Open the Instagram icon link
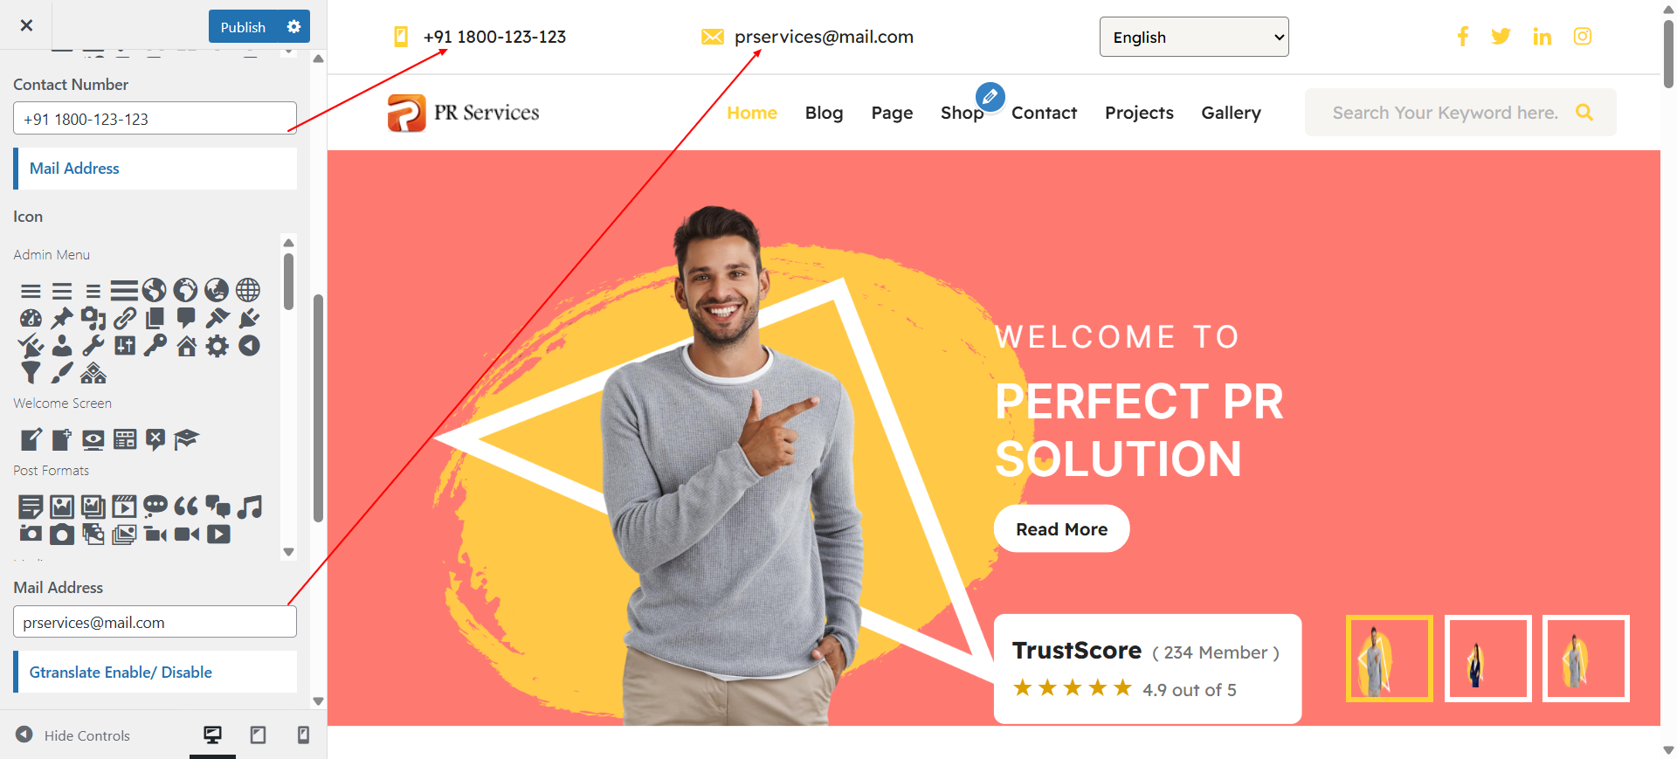Screen dimensions: 1677x759 tap(1583, 36)
